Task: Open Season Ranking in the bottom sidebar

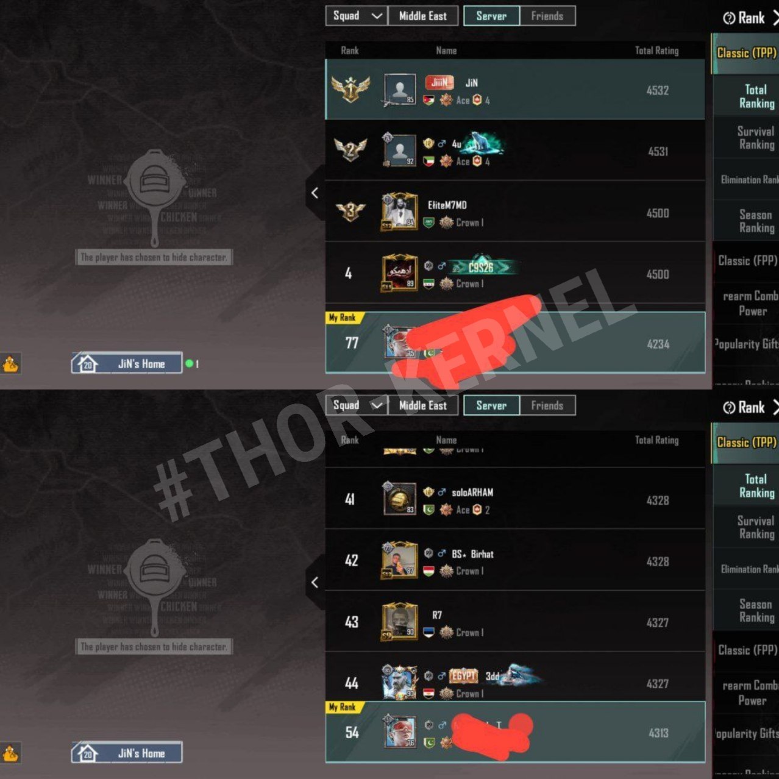Action: pyautogui.click(x=756, y=611)
